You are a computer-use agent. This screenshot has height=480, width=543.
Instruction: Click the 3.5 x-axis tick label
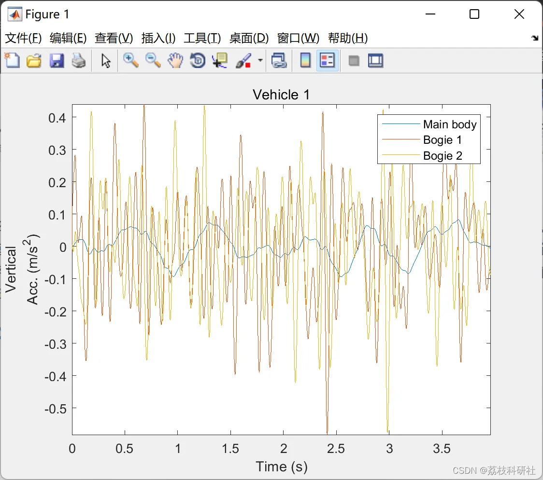tap(442, 449)
